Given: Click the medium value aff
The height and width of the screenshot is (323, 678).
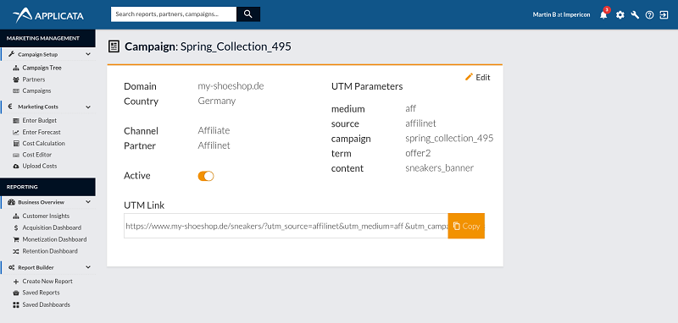Looking at the screenshot, I should click(x=411, y=109).
